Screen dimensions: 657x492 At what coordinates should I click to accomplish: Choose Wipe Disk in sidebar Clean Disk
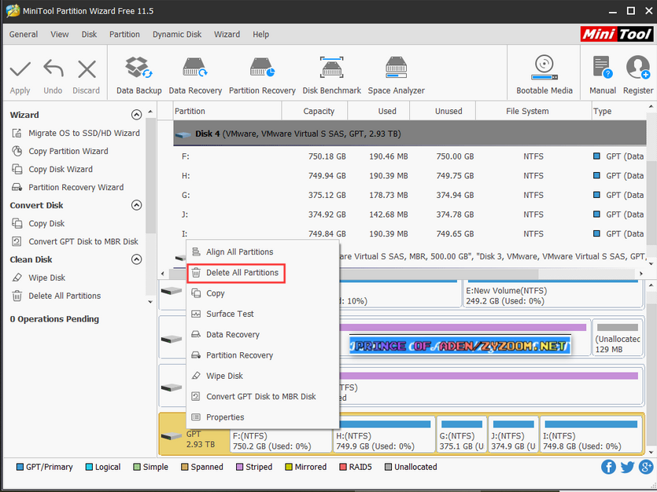point(38,277)
